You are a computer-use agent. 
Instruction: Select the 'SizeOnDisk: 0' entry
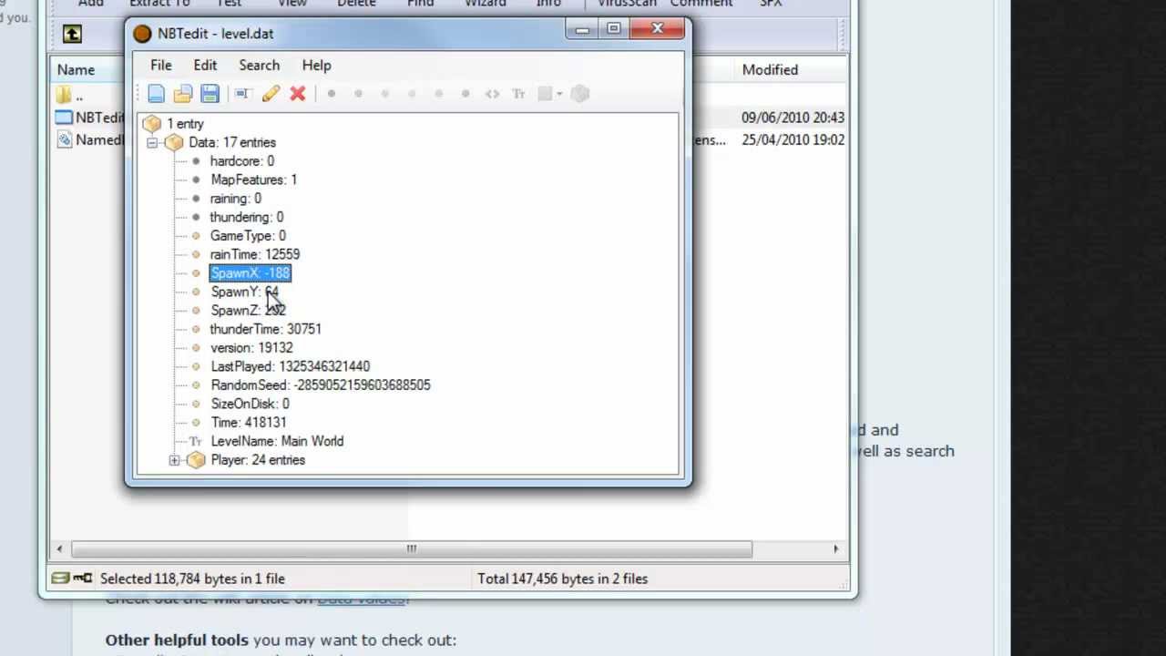tap(250, 404)
